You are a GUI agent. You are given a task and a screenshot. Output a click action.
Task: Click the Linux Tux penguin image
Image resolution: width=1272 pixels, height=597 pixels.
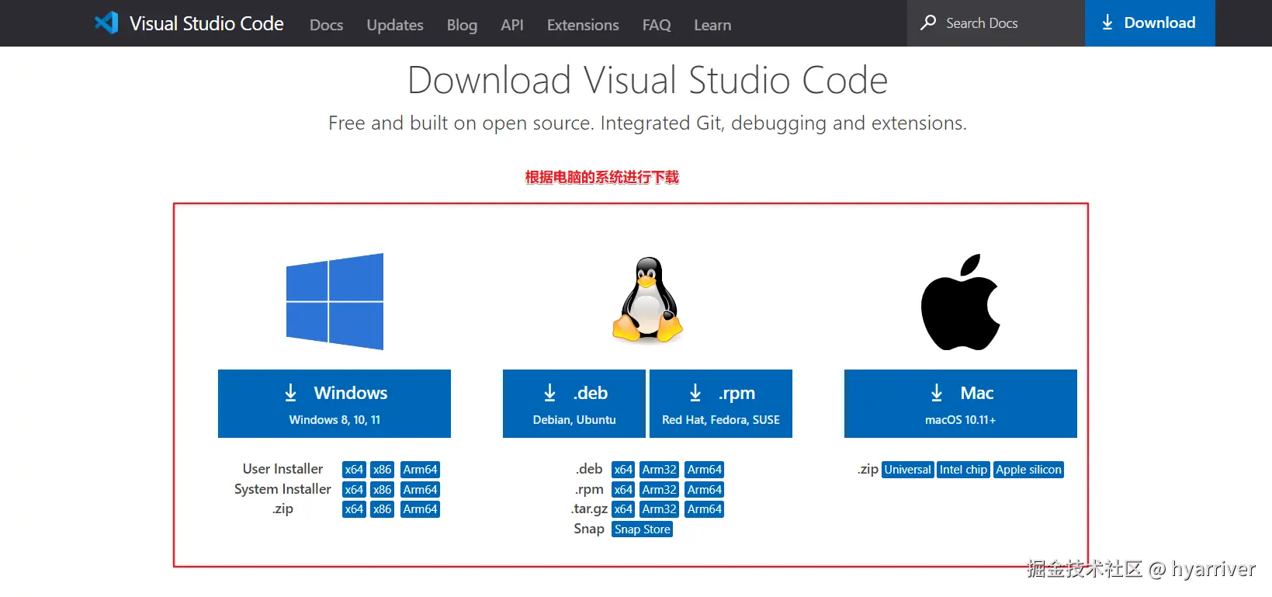point(648,300)
